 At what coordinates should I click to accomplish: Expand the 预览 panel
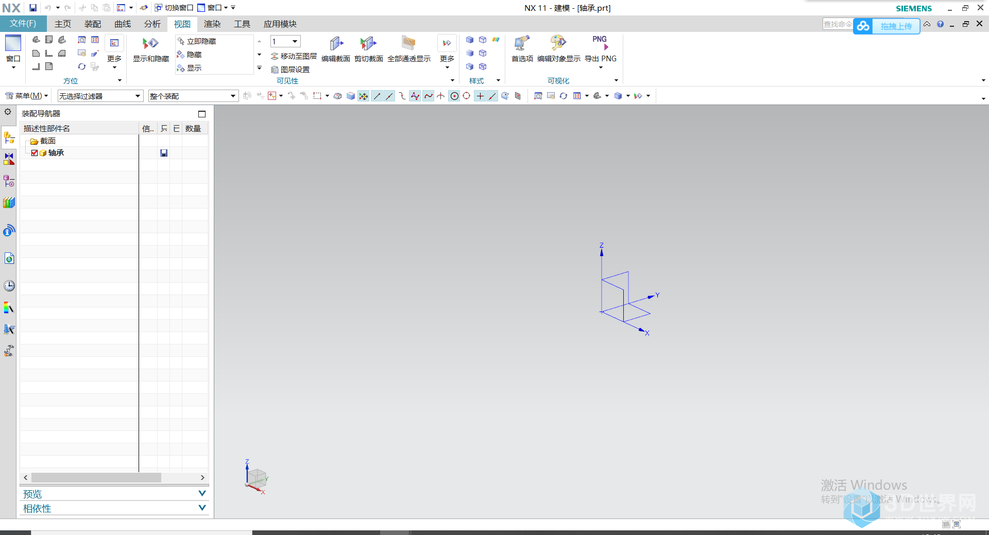[114, 494]
